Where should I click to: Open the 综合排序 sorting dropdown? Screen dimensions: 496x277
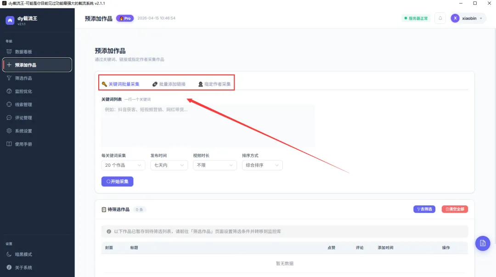click(262, 165)
